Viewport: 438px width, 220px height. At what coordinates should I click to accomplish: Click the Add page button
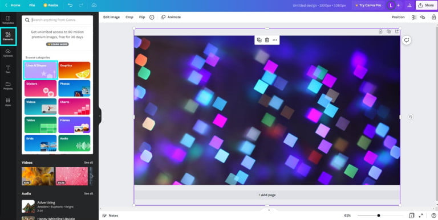coord(267,195)
